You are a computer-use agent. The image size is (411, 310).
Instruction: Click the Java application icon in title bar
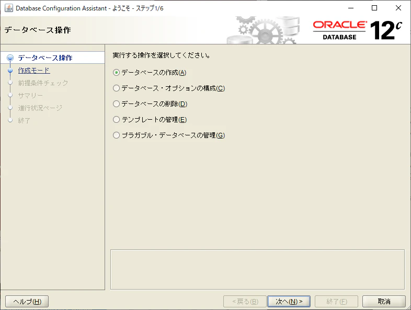click(x=9, y=8)
